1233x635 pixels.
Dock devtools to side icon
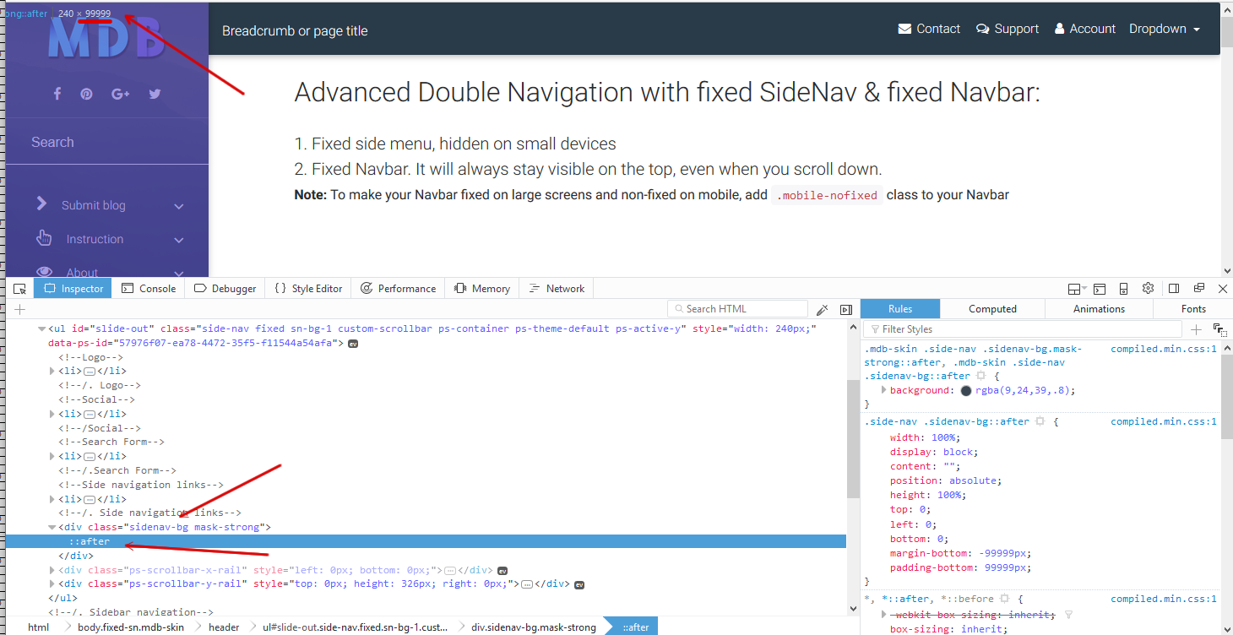1174,288
